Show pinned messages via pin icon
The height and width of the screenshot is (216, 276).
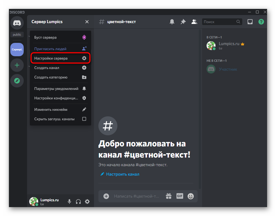click(183, 22)
